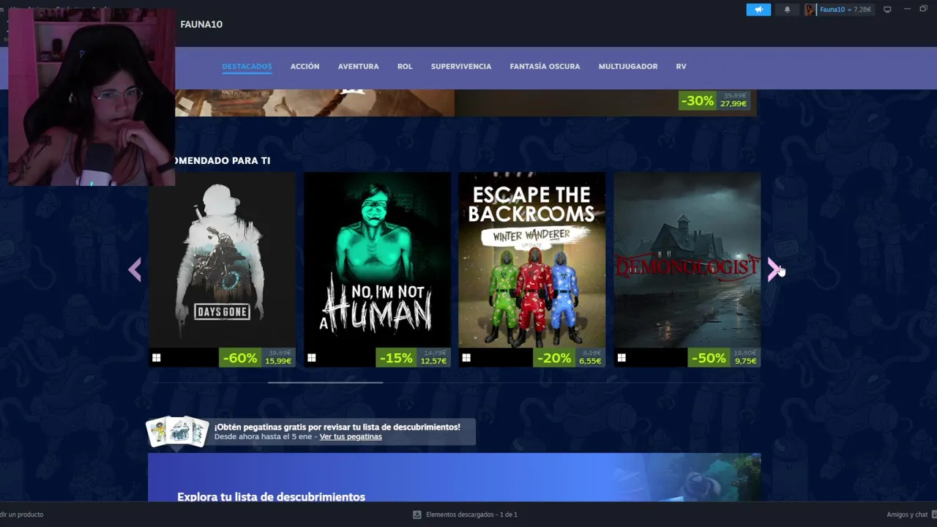
Task: Select the Destacados tab
Action: (247, 67)
